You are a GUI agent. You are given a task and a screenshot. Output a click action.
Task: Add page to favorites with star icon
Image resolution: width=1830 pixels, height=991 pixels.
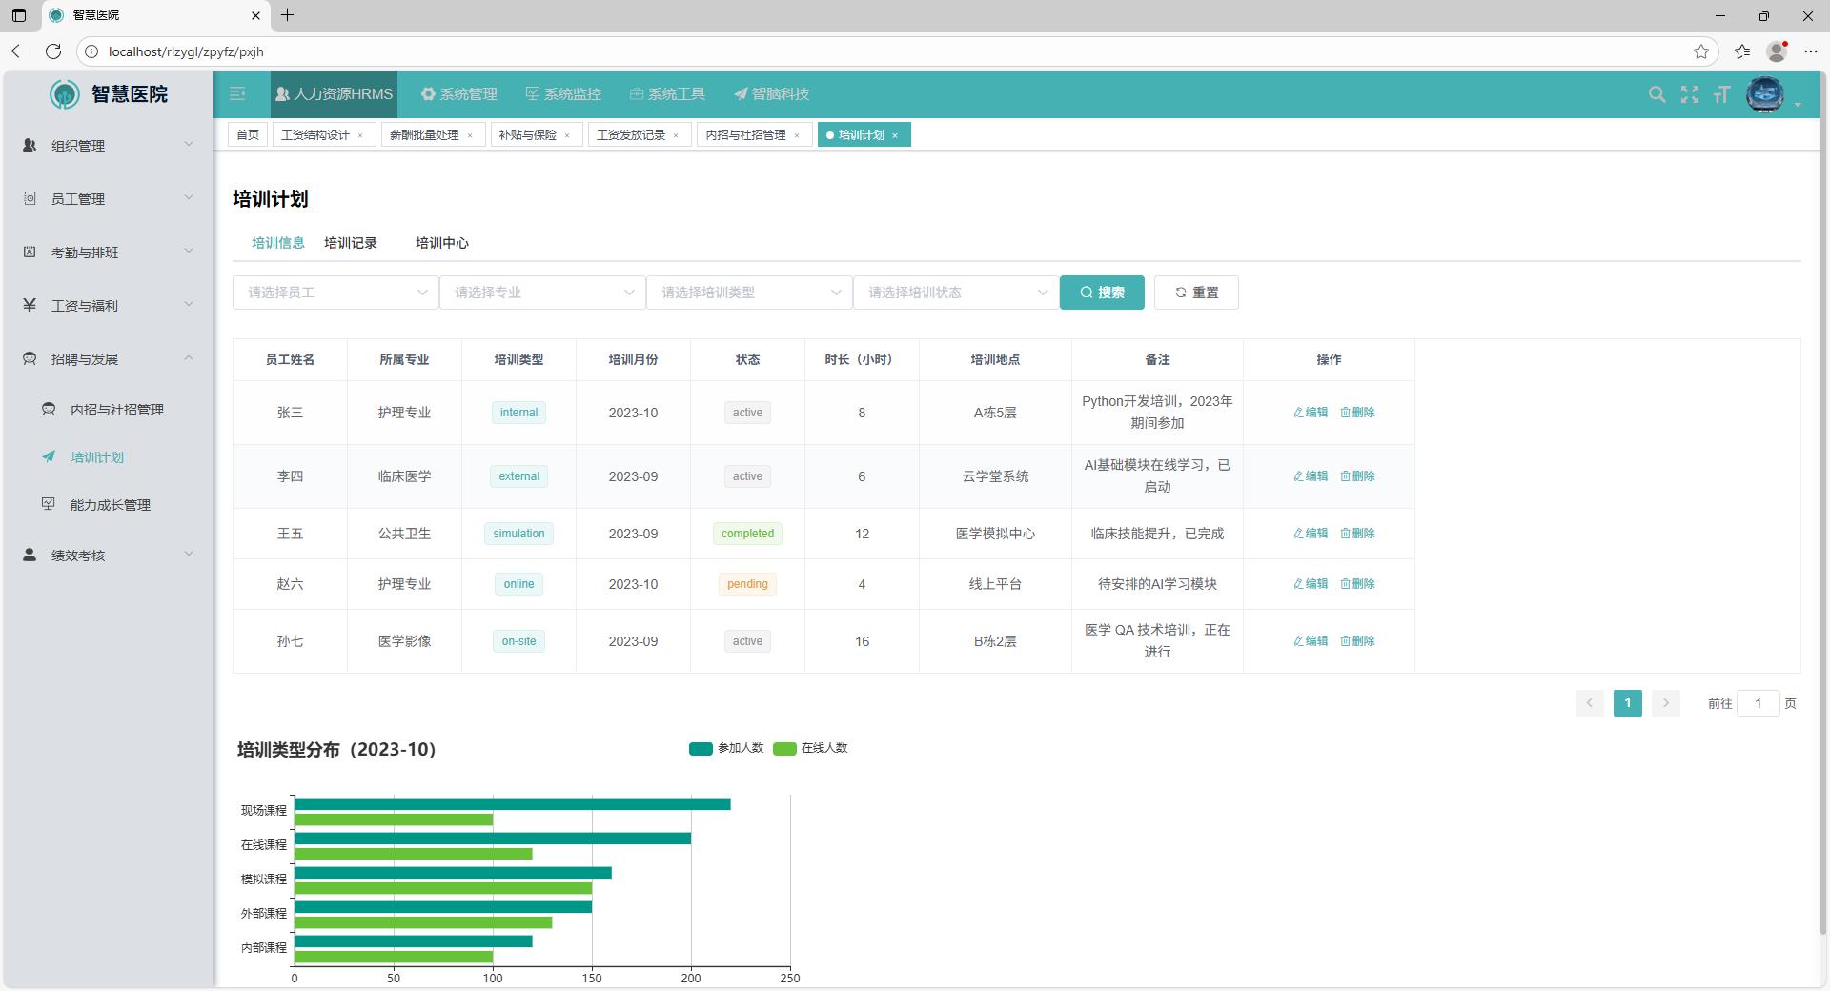1700,51
